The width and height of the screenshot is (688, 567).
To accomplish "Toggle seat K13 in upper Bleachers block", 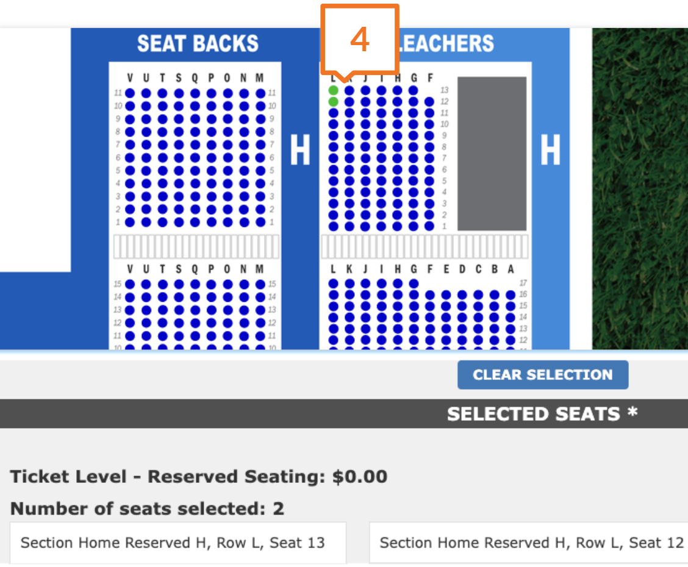I will (349, 90).
